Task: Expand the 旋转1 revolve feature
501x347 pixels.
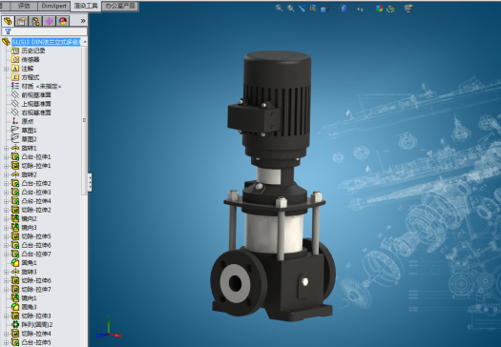Action: [x=6, y=148]
